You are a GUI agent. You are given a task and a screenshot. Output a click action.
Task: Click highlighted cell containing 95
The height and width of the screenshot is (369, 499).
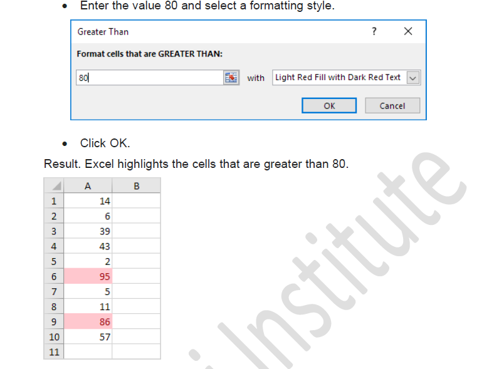[88, 276]
